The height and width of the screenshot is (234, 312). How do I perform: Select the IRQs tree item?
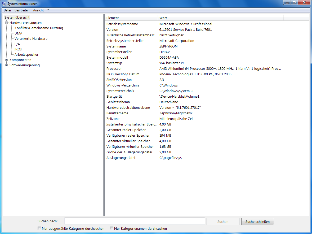coord(18,49)
